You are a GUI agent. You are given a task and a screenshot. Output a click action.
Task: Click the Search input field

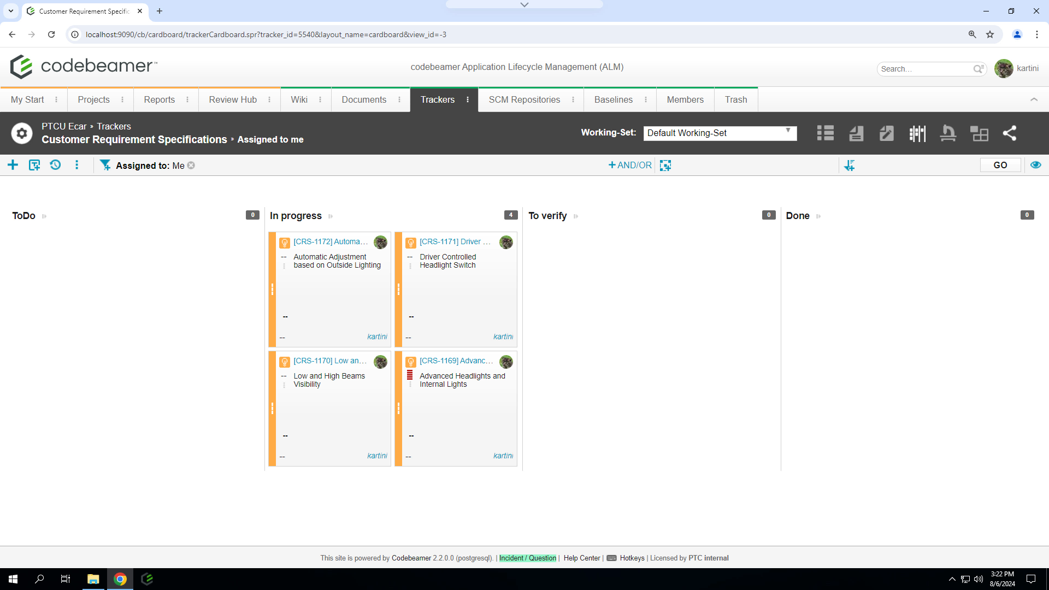pyautogui.click(x=926, y=69)
